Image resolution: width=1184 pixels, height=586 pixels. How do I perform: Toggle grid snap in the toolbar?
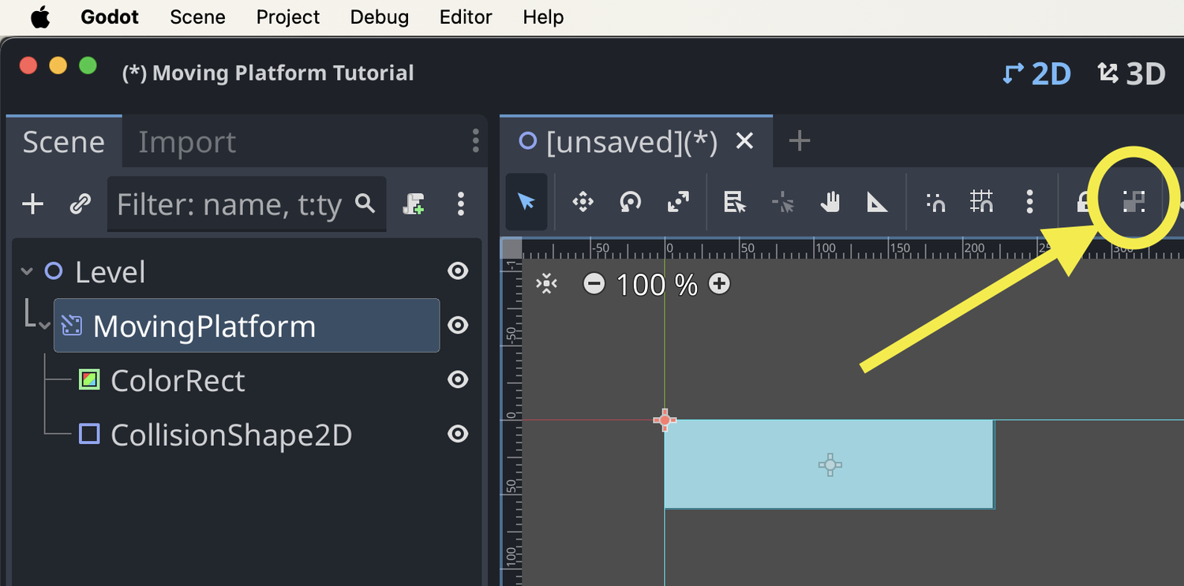tap(981, 203)
